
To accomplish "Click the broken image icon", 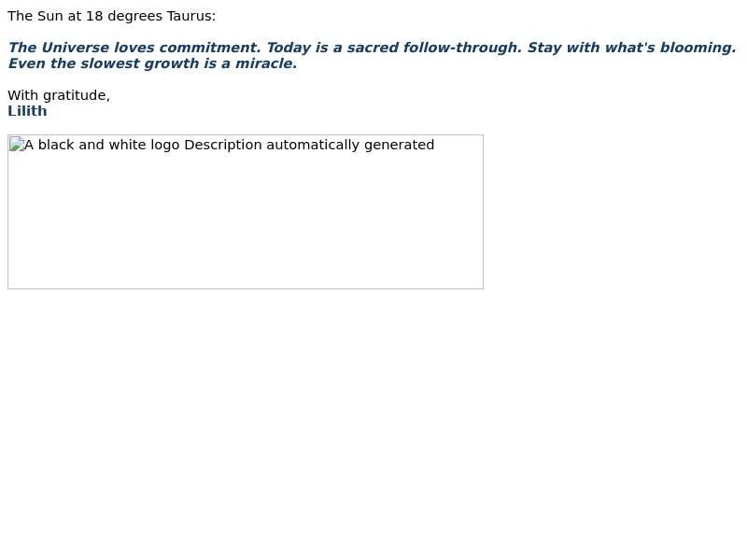I will 17,145.
